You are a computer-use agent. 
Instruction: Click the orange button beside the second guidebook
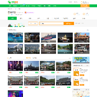tap(82, 85)
